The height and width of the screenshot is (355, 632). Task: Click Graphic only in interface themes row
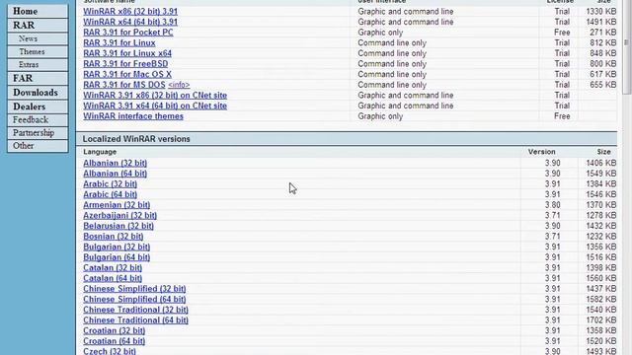click(380, 116)
